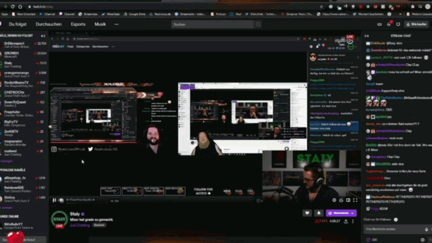Open the Esports section

coord(78,24)
